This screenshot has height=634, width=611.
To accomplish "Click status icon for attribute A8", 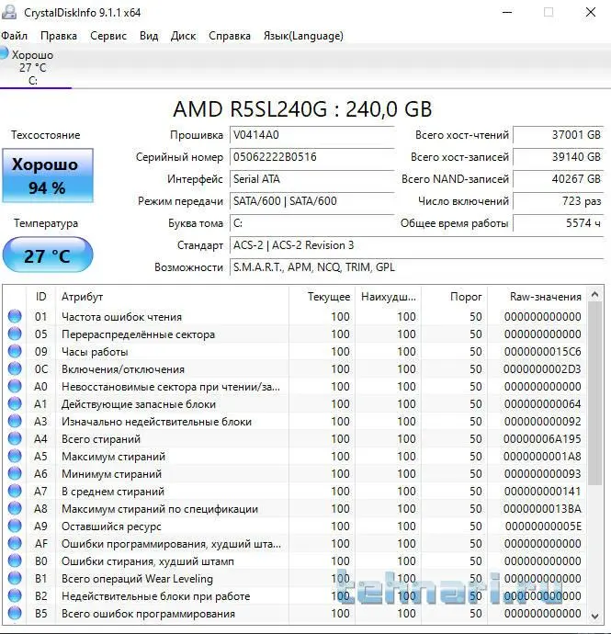I will coord(15,508).
